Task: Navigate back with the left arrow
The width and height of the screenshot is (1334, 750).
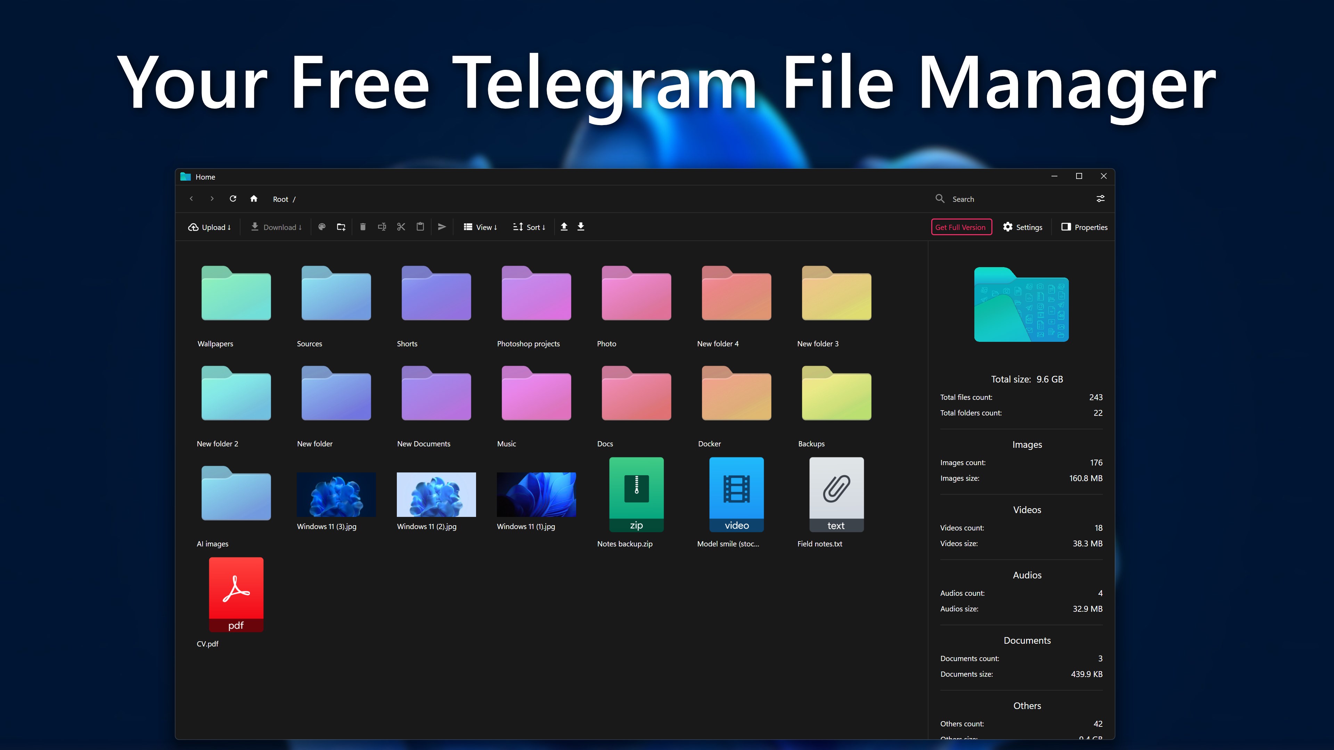Action: tap(191, 199)
